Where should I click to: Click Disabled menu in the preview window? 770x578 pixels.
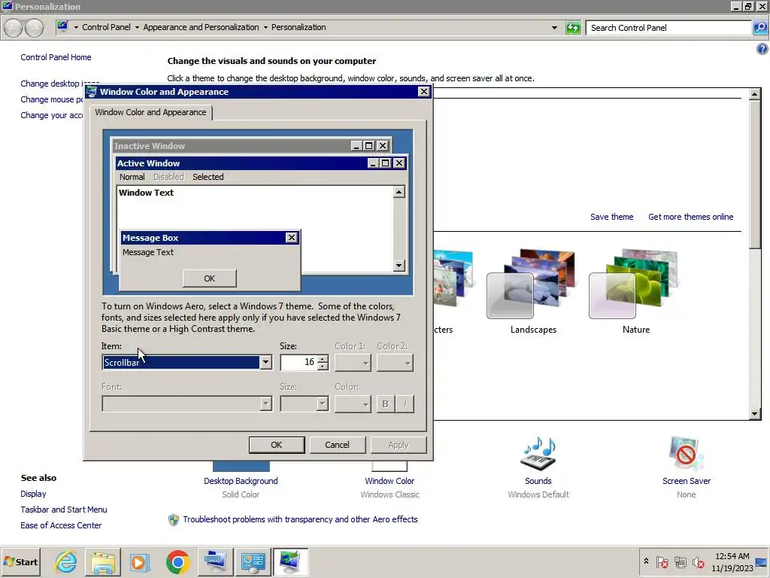tap(168, 177)
